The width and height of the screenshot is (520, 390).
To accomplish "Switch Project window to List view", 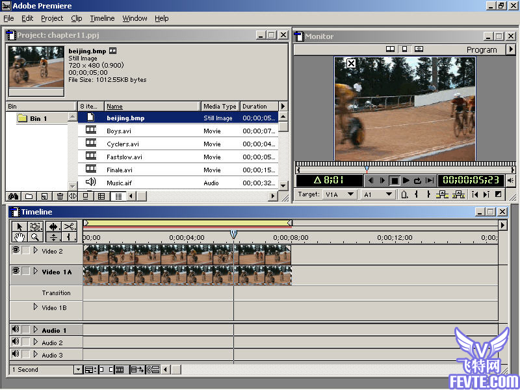I will tap(118, 196).
